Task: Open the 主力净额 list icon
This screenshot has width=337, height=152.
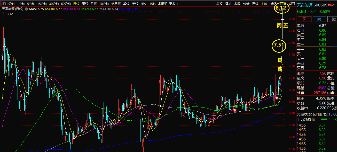Action: click(x=314, y=120)
